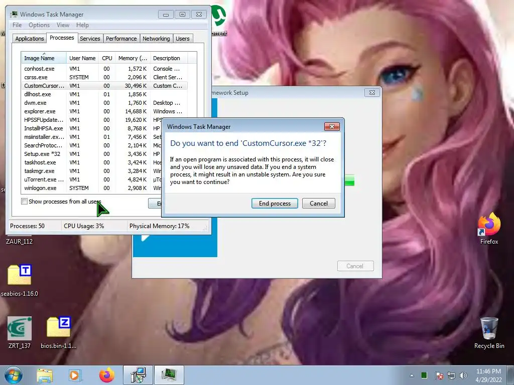Select the taskmgr.exe process row
Screen dimensions: 514x385
(x=92, y=171)
